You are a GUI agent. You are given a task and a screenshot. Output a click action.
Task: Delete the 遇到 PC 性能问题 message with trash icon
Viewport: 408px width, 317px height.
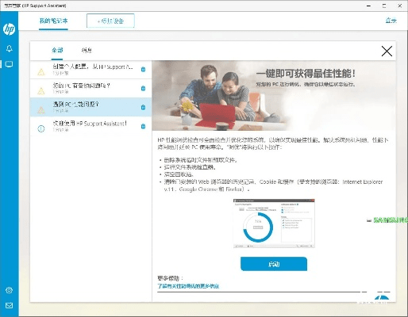tap(143, 107)
